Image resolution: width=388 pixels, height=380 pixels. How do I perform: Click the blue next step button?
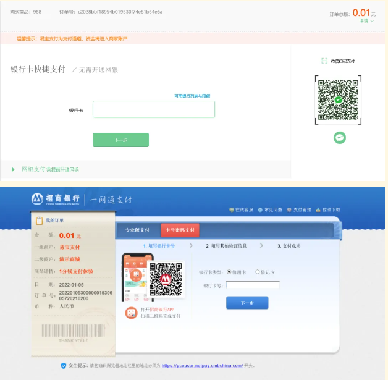click(247, 303)
